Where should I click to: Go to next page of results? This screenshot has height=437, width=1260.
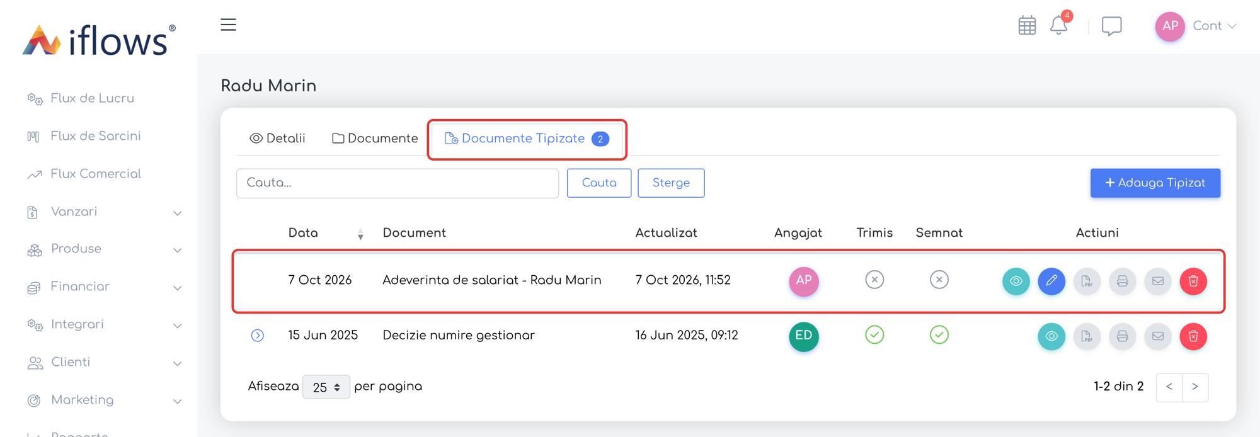[1195, 387]
